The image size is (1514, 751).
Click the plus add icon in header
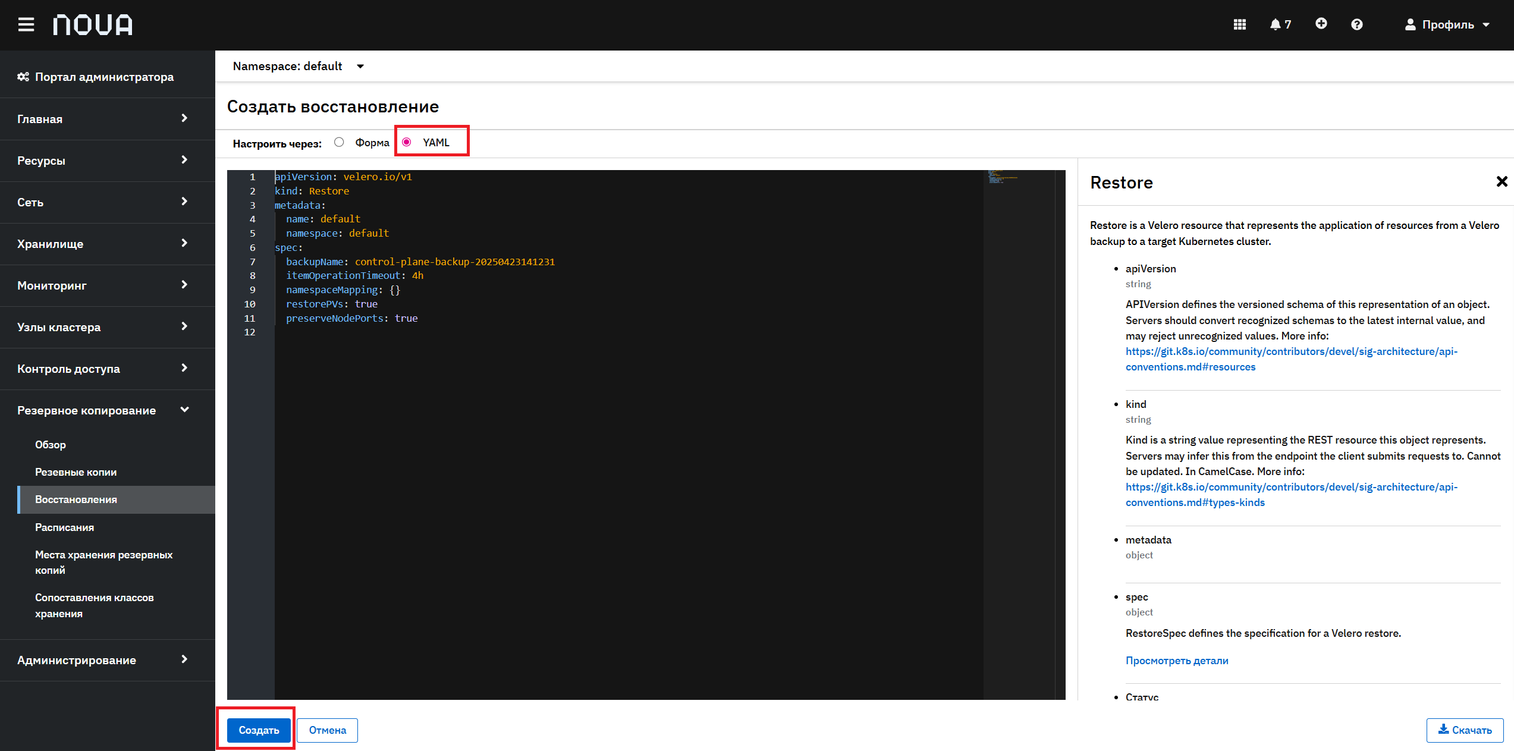(1321, 24)
